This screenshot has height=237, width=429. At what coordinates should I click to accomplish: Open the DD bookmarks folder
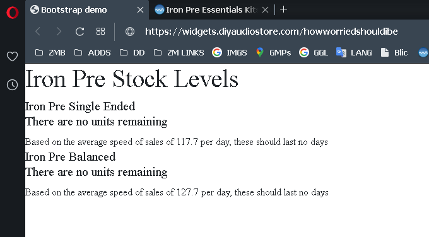tap(132, 52)
